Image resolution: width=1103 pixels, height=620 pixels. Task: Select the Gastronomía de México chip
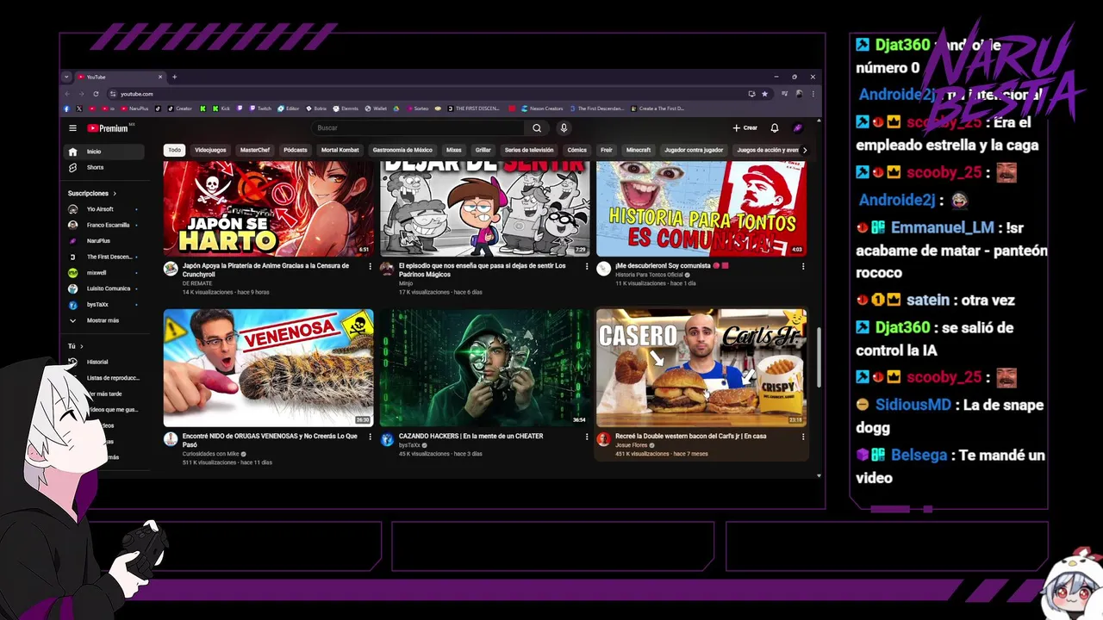(402, 150)
